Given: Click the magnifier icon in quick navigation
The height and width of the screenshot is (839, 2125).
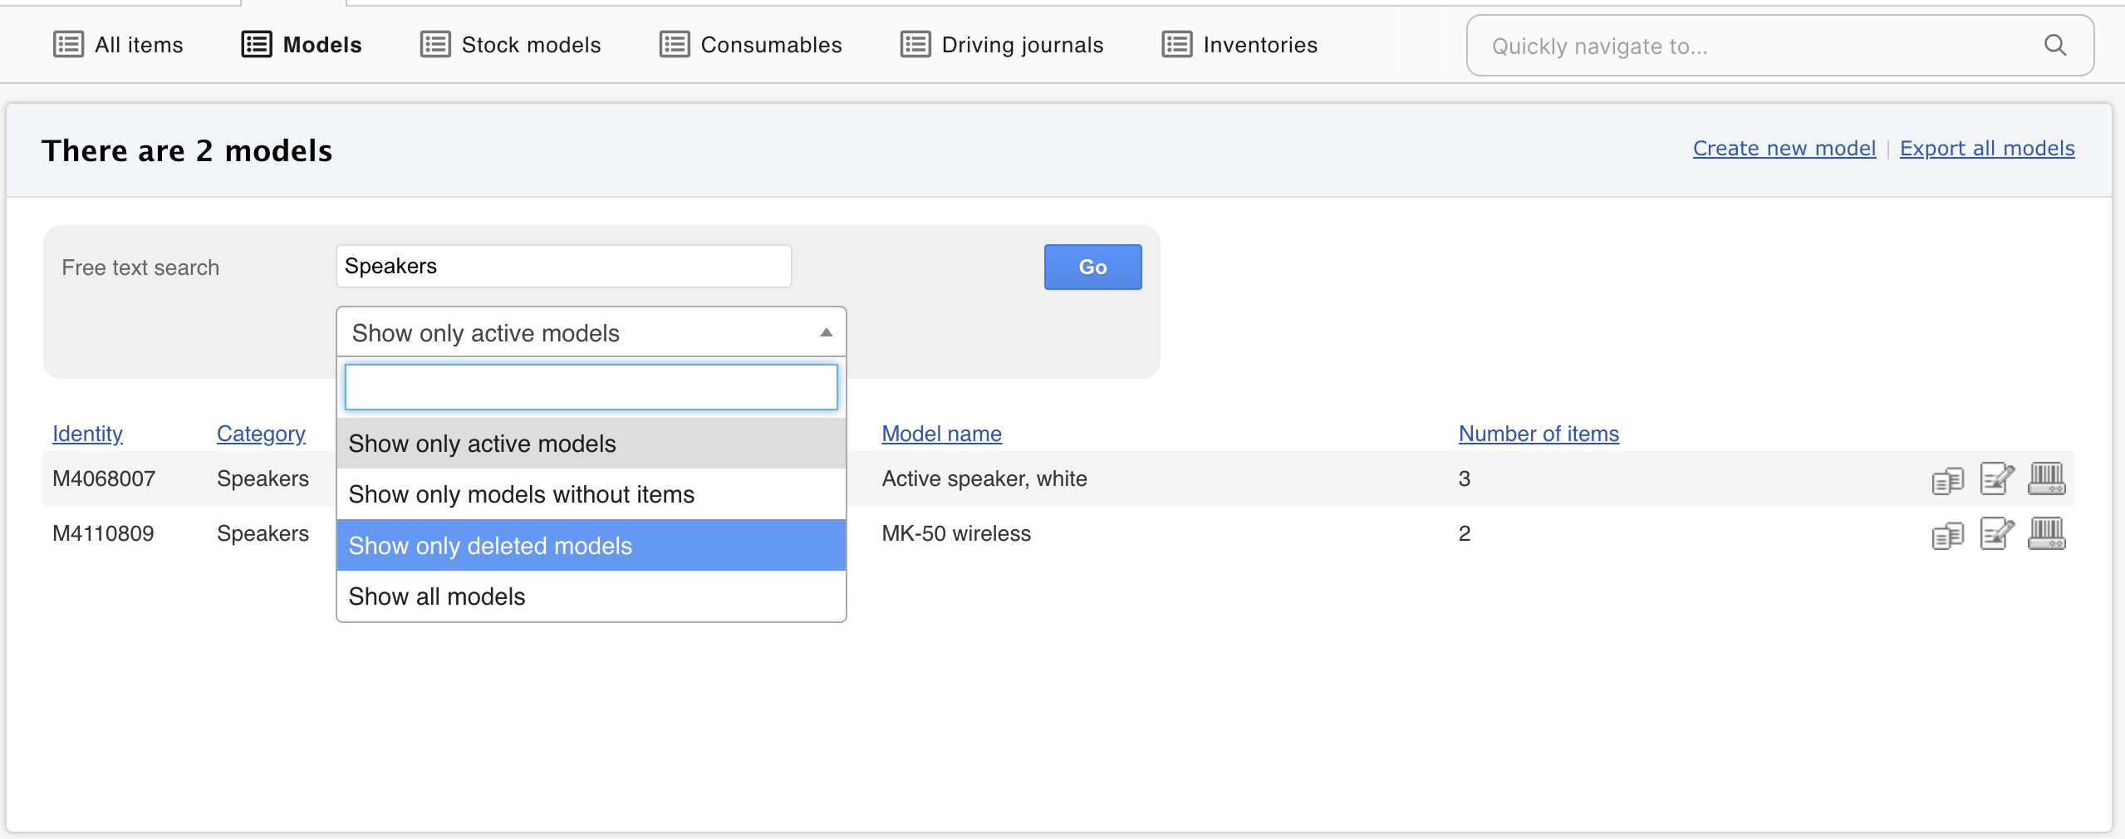Looking at the screenshot, I should 2055,45.
